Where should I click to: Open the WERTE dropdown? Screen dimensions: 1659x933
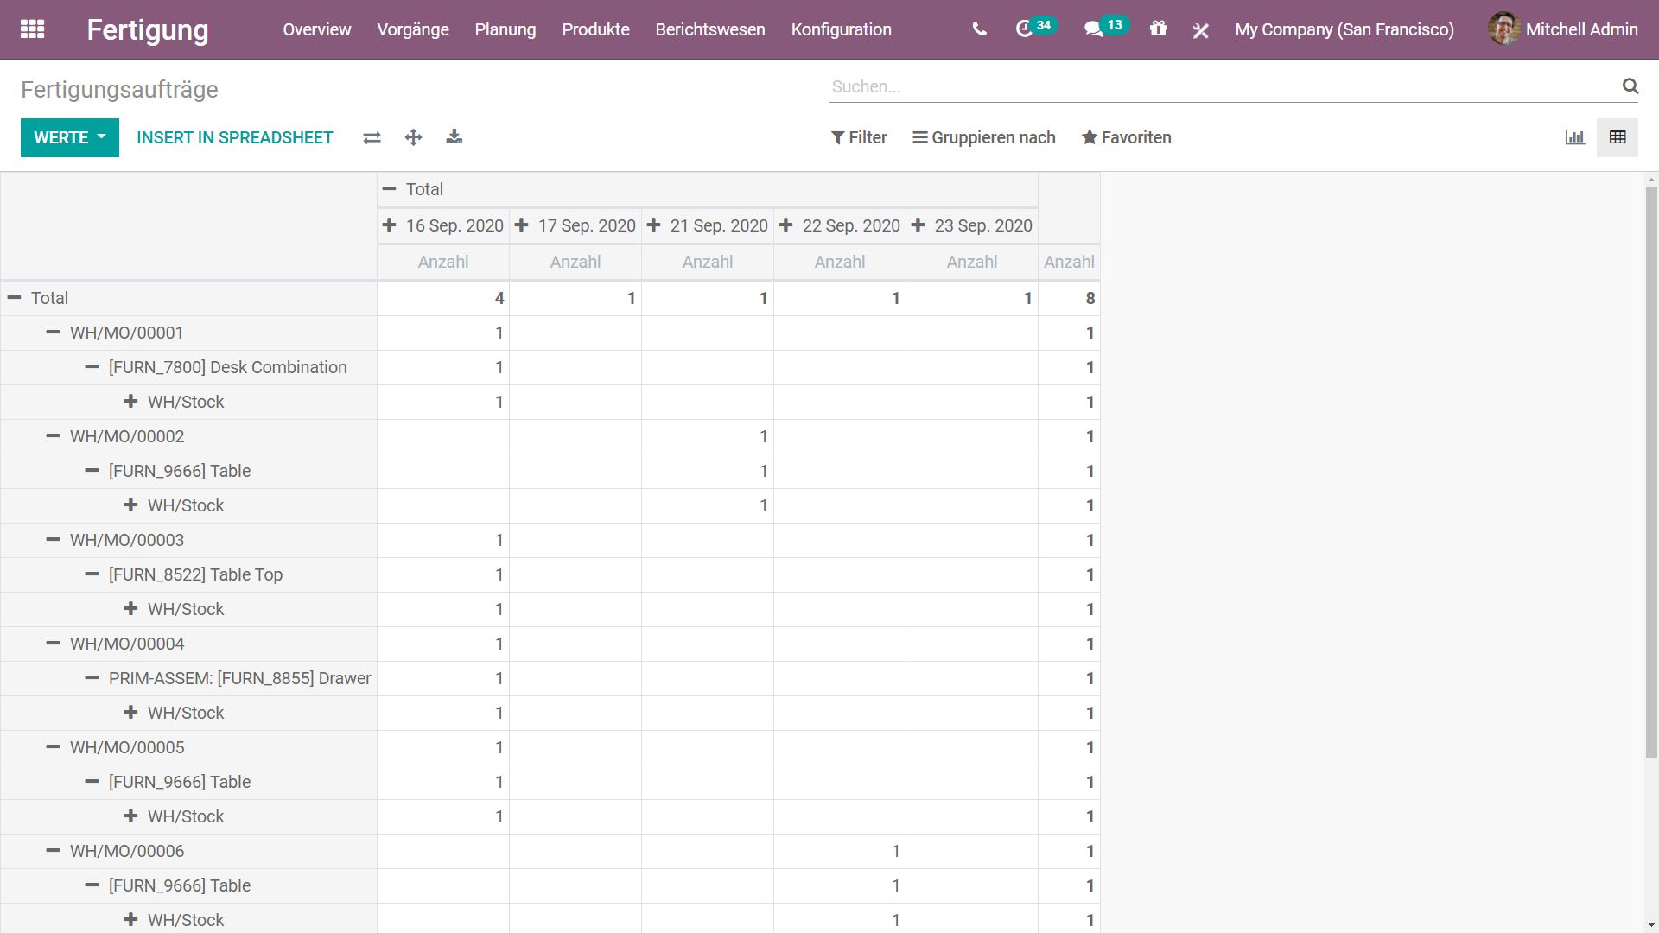point(69,137)
